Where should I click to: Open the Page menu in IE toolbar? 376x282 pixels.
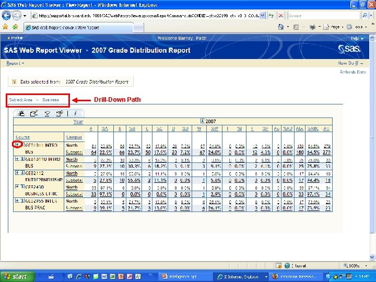tap(333, 27)
